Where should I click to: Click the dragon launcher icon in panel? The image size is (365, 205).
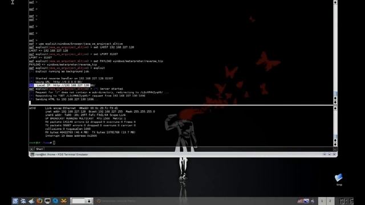(23, 201)
